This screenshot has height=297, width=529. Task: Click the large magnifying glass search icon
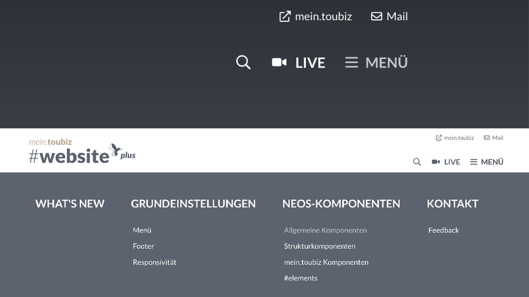click(x=243, y=62)
